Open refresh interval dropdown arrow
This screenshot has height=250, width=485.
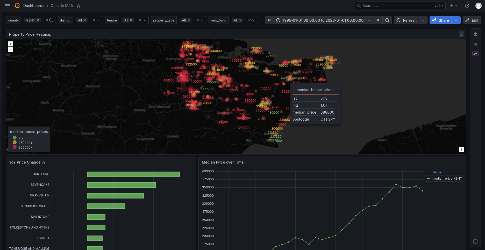click(x=423, y=20)
